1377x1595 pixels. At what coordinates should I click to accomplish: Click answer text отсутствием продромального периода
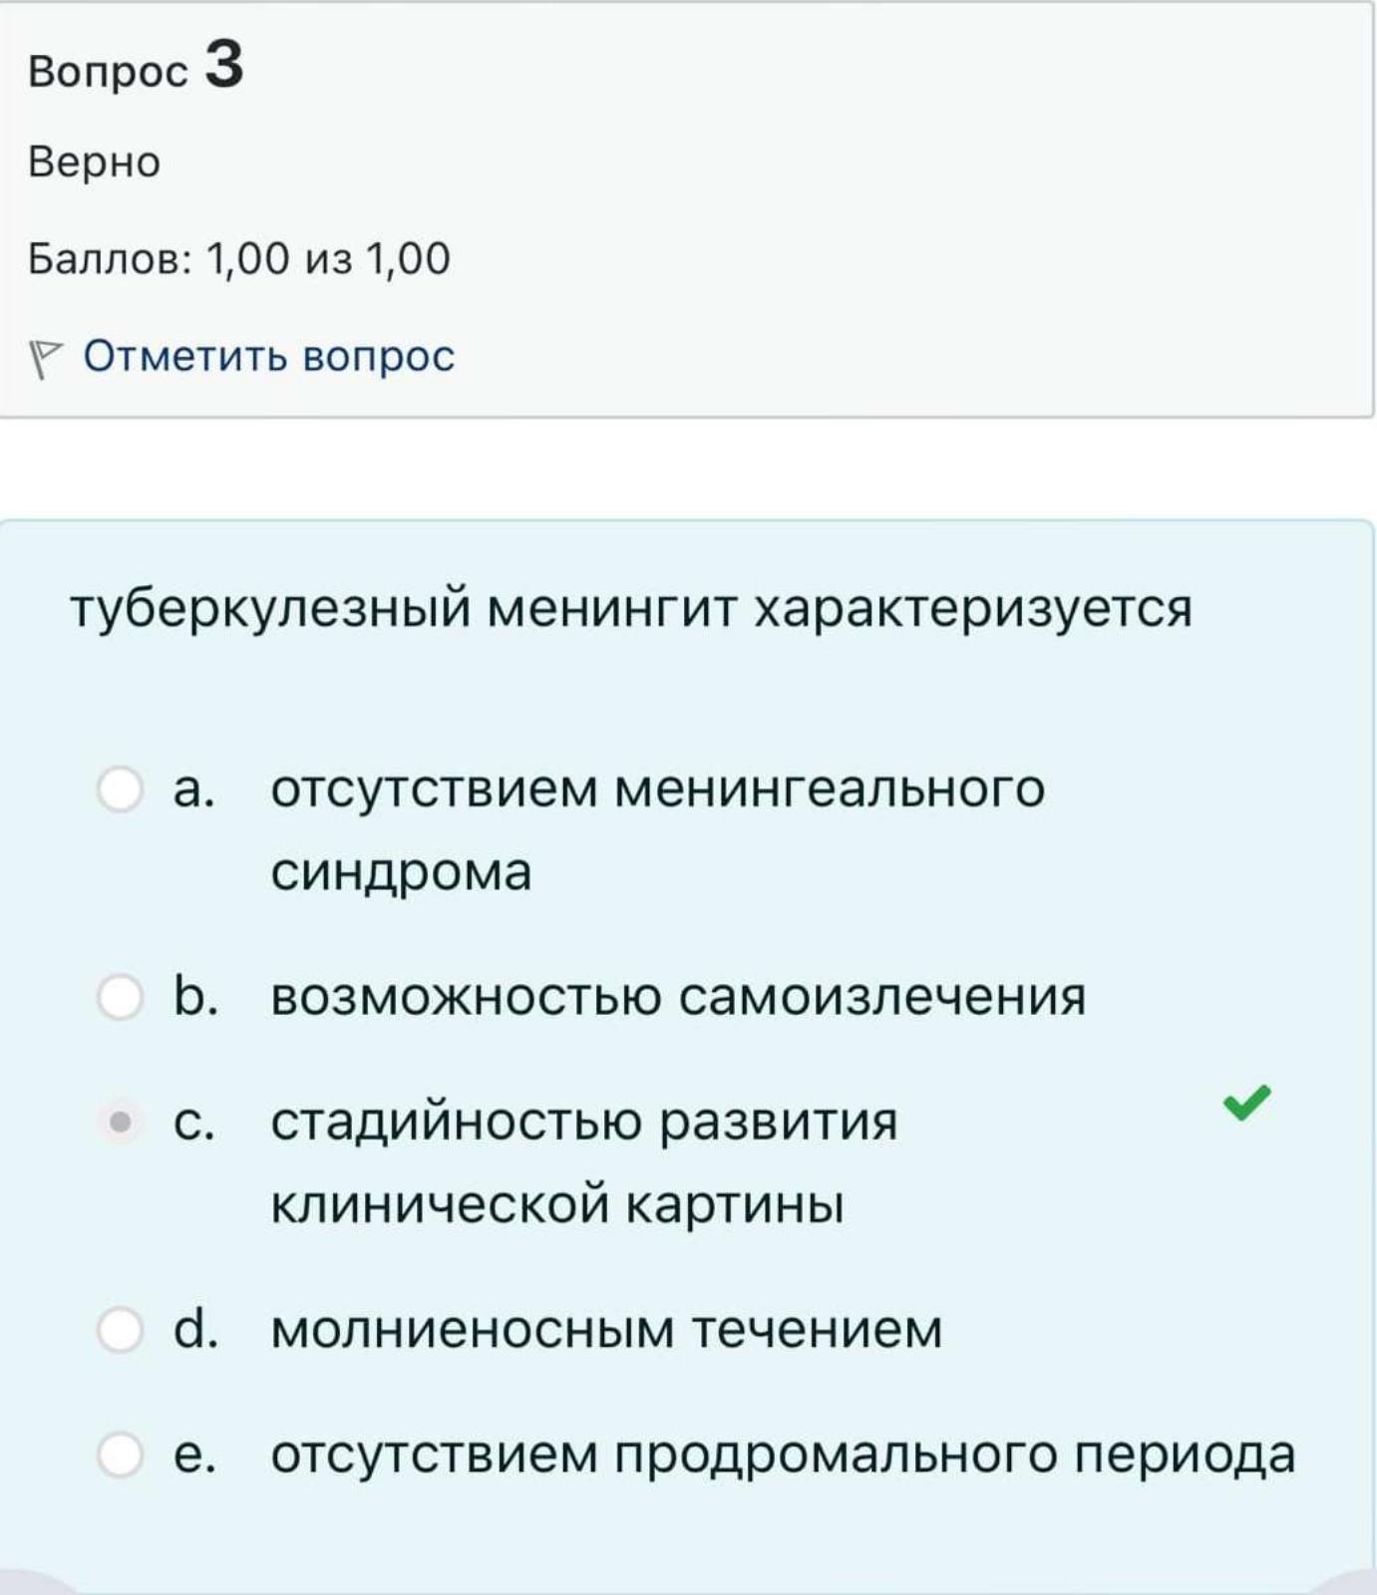[783, 1455]
